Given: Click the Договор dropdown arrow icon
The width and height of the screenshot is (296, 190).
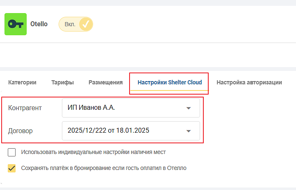Looking at the screenshot, I should point(189,131).
